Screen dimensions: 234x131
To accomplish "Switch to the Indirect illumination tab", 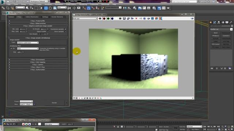I will pyautogui.click(x=32, y=17).
